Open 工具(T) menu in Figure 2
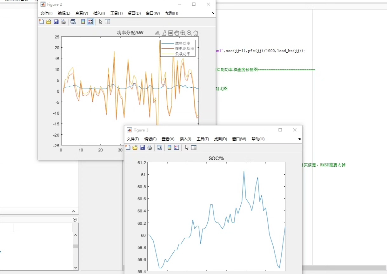Screen dimensions: 387x274 pos(117,13)
